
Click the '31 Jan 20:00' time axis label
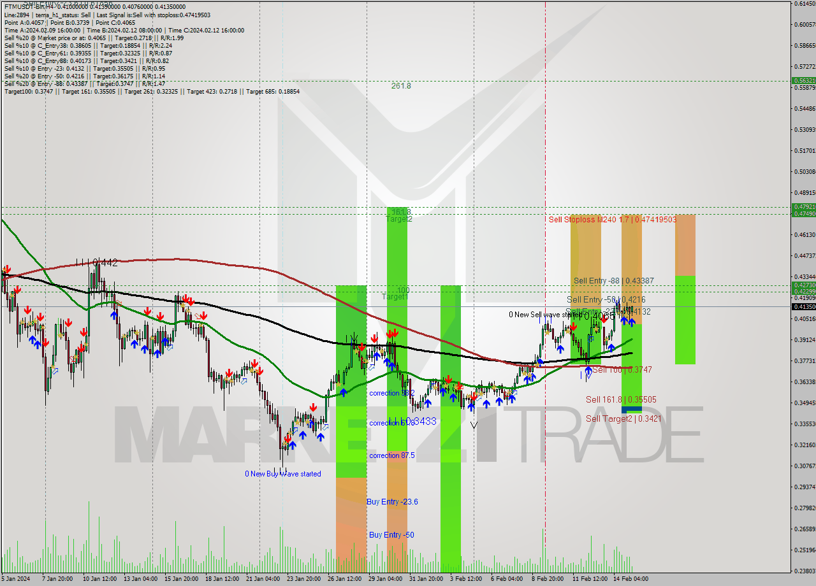[426, 579]
